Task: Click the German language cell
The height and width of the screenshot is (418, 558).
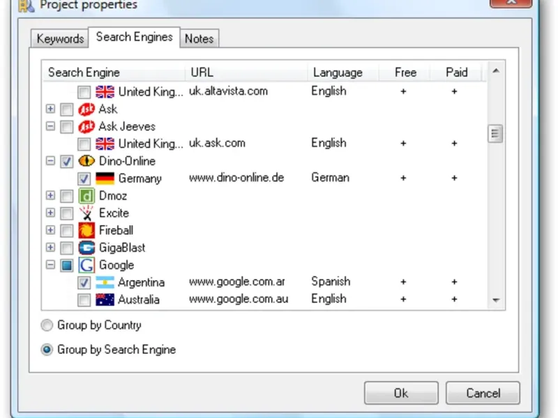Action: (330, 178)
